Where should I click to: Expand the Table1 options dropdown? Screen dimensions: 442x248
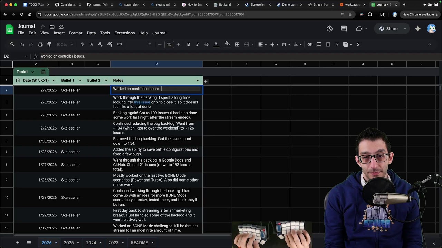[32, 72]
